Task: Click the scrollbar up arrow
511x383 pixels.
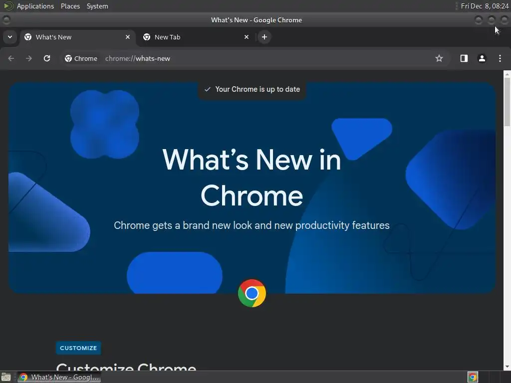Action: pyautogui.click(x=507, y=74)
